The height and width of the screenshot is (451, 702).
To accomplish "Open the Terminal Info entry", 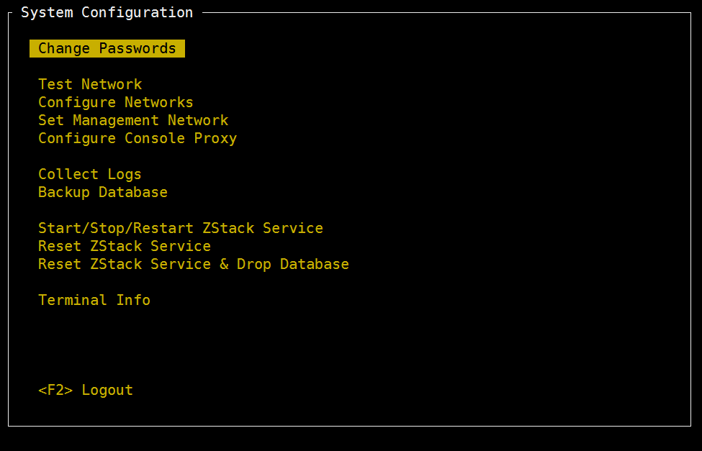I will pyautogui.click(x=94, y=300).
